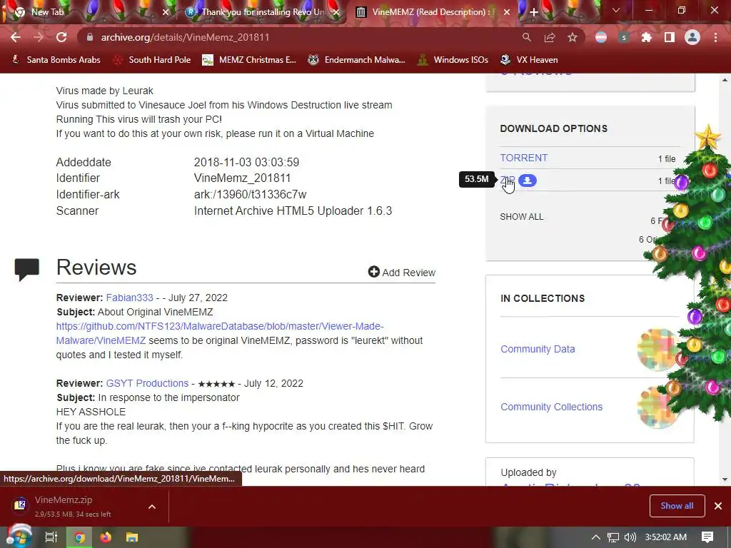Open the Community Data collection
Viewport: 731px width, 548px height.
tap(538, 349)
